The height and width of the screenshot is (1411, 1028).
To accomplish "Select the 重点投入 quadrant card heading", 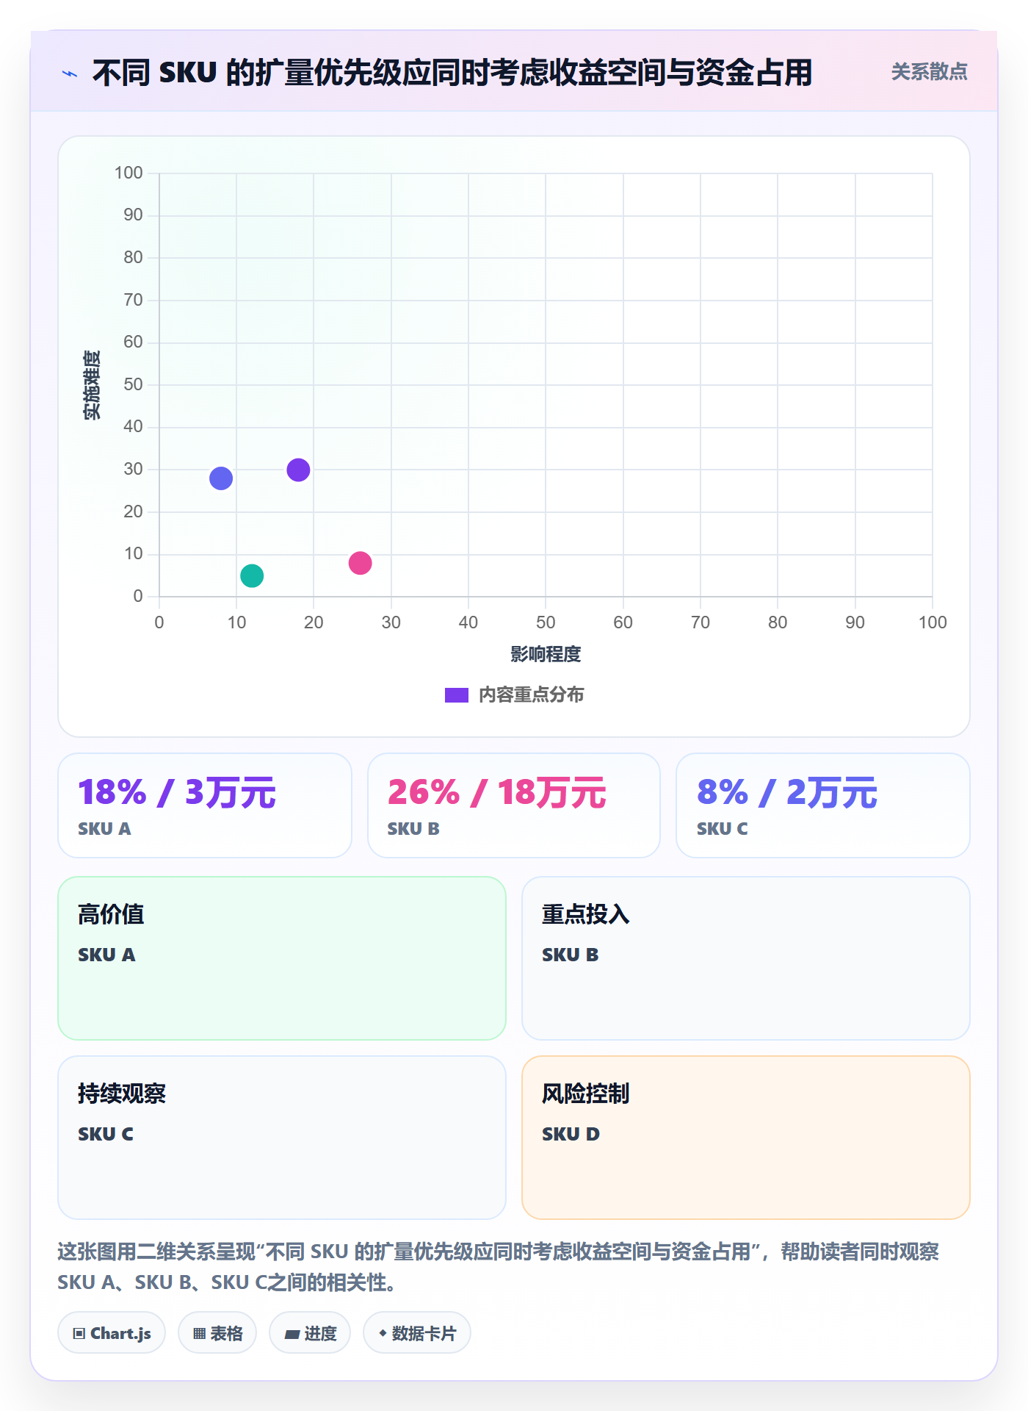I will point(586,914).
